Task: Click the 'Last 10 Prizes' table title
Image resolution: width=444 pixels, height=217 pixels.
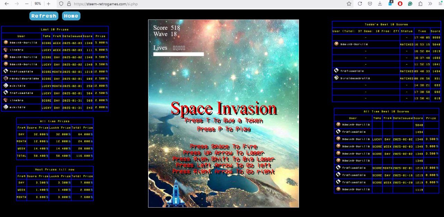Action: (55, 29)
